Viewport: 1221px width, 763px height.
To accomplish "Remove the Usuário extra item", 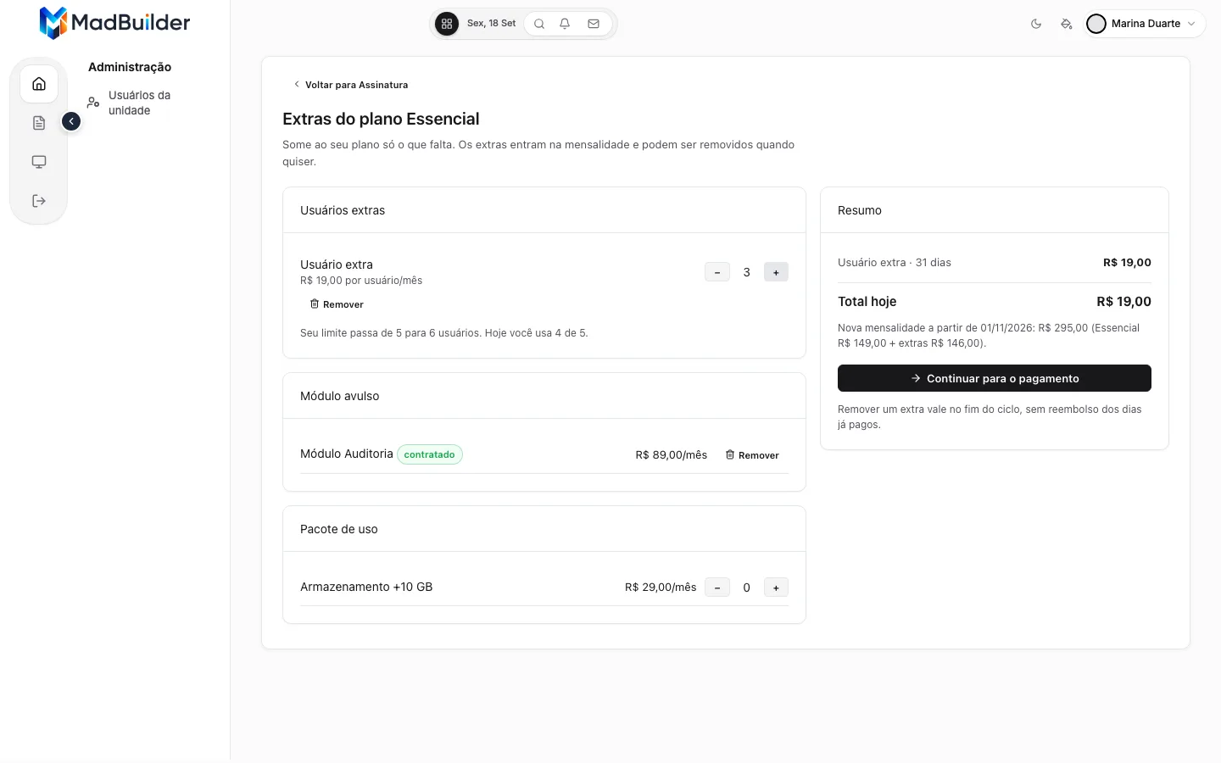I will 337,304.
